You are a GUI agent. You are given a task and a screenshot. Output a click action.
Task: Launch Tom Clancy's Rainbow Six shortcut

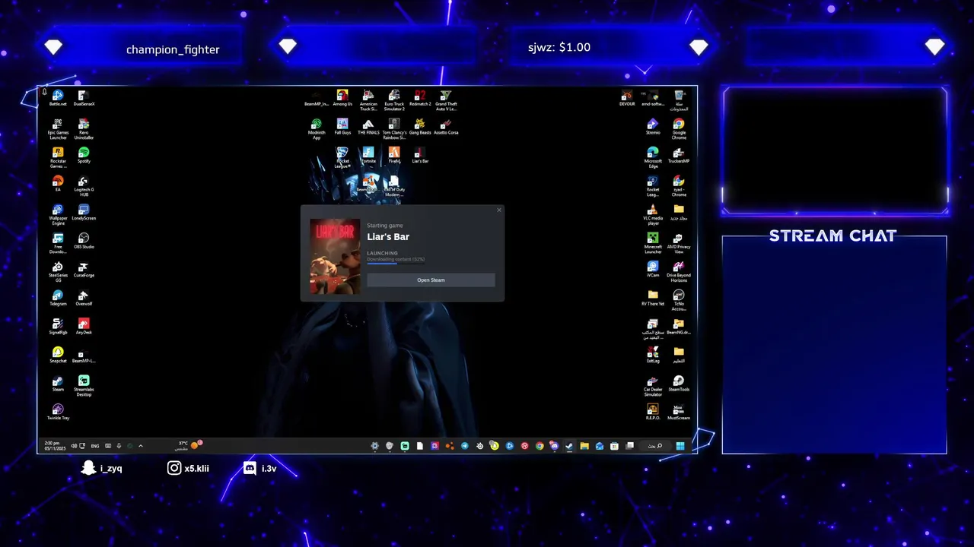pyautogui.click(x=394, y=128)
